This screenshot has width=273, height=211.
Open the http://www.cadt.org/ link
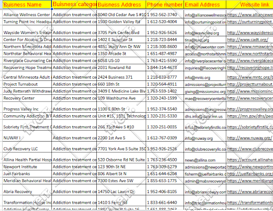[x=248, y=40]
